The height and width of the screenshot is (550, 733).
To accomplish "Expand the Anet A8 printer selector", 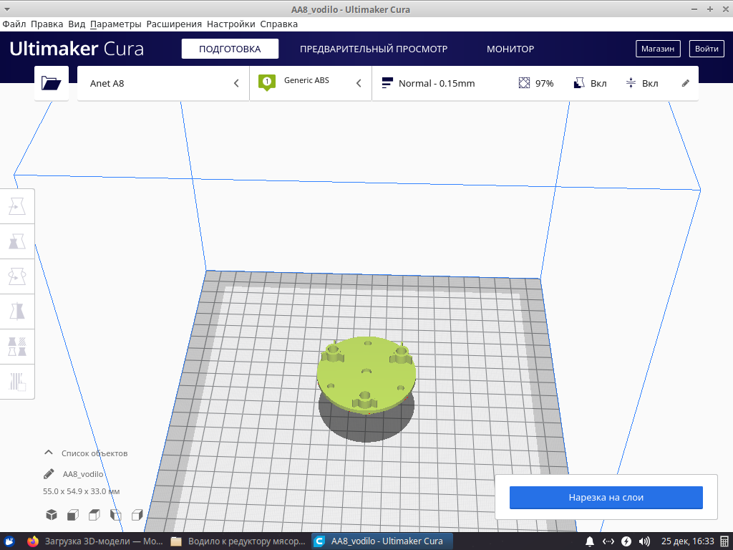I will pyautogui.click(x=163, y=83).
